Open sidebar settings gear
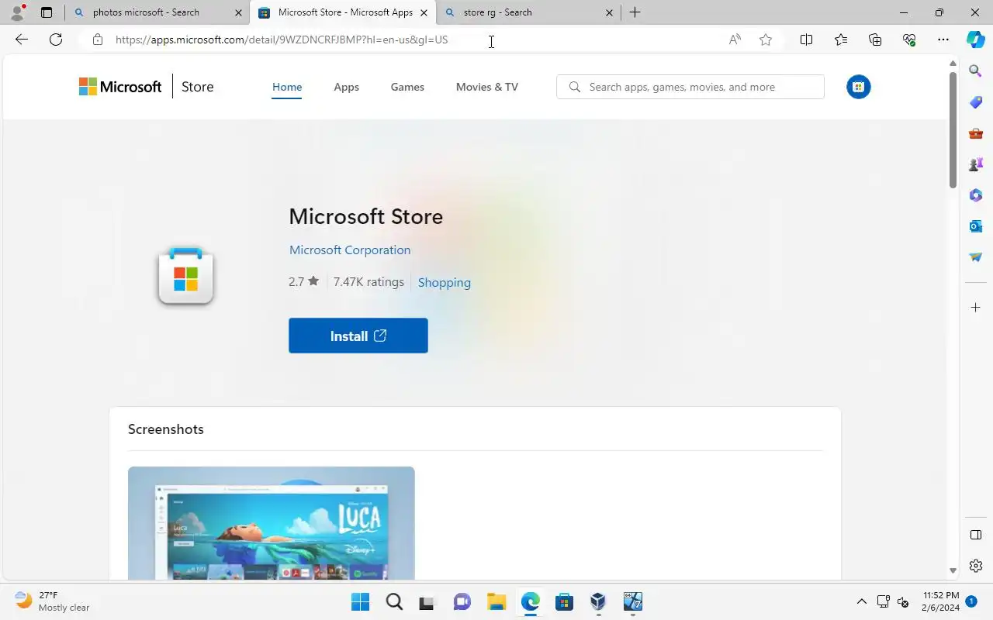The width and height of the screenshot is (993, 620). click(976, 566)
